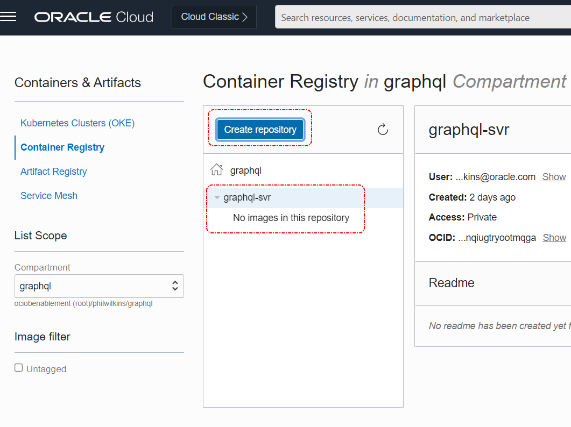Tick the Untagged image filter checkbox
This screenshot has height=427, width=571.
(19, 368)
